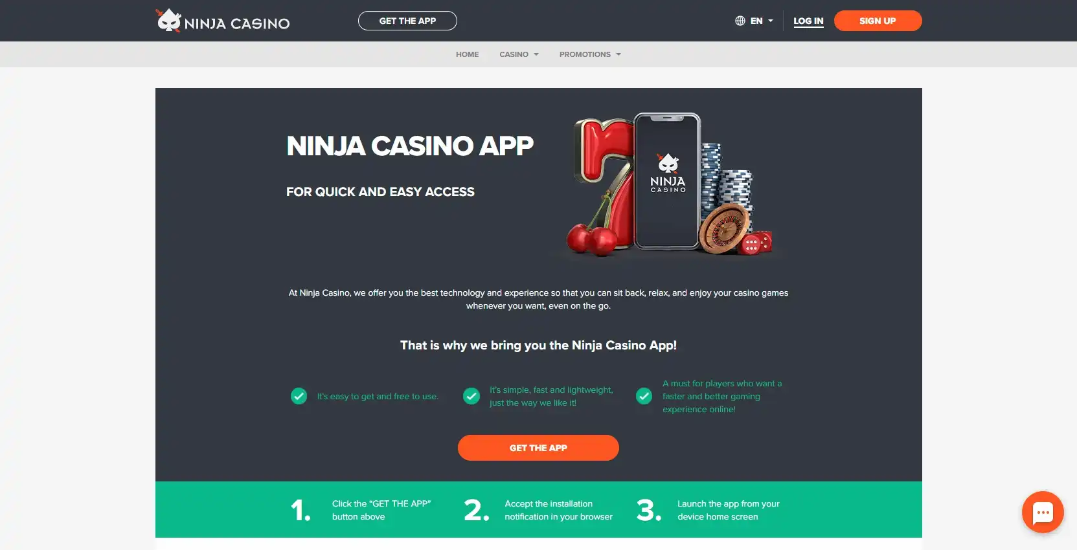Click the Ninja Casino logo icon

tap(168, 20)
